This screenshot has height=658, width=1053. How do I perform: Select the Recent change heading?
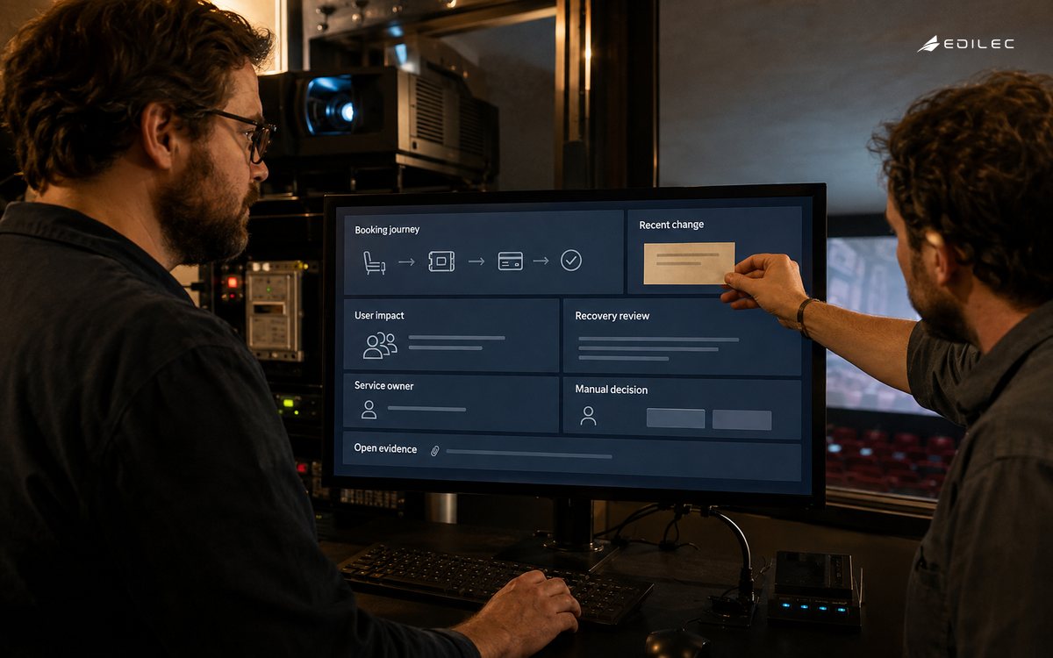click(671, 225)
